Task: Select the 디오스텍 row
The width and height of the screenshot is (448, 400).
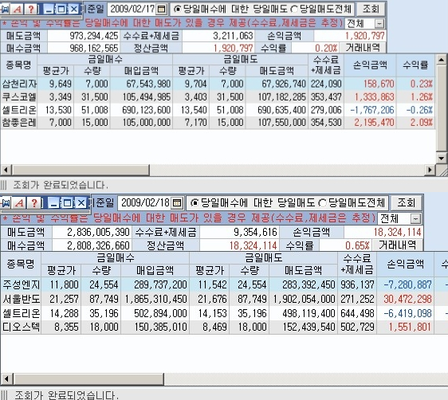Action: click(x=224, y=327)
